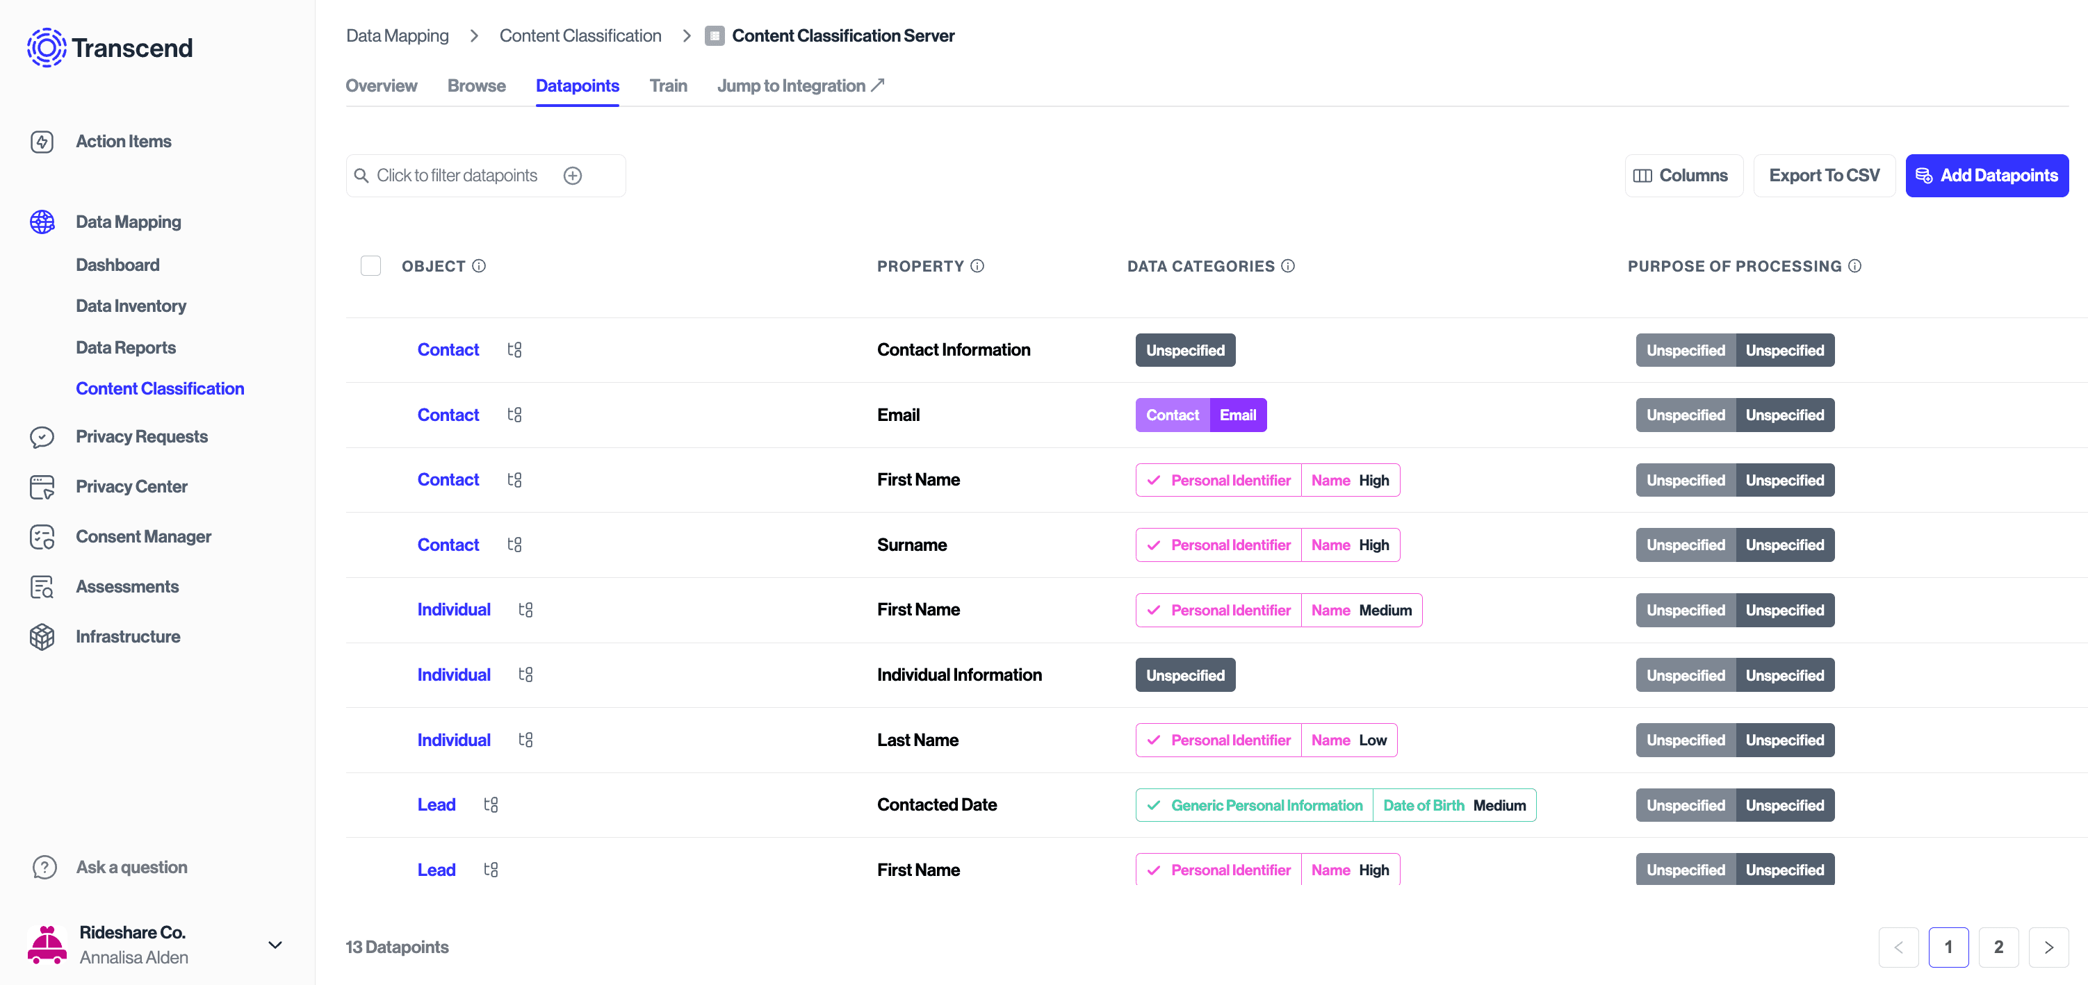Click the filter datapoints search field
The width and height of the screenshot is (2088, 985).
457,176
